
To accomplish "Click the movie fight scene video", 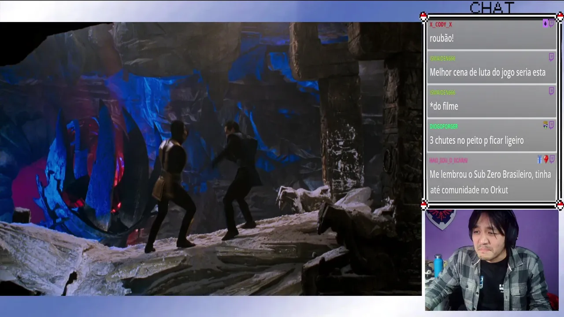I will [211, 158].
